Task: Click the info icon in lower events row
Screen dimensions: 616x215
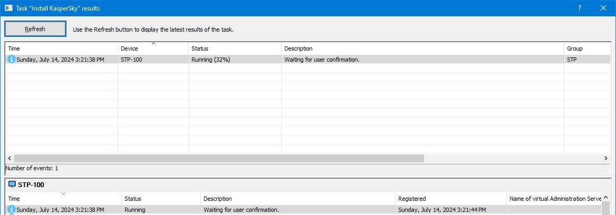Action: [x=12, y=210]
